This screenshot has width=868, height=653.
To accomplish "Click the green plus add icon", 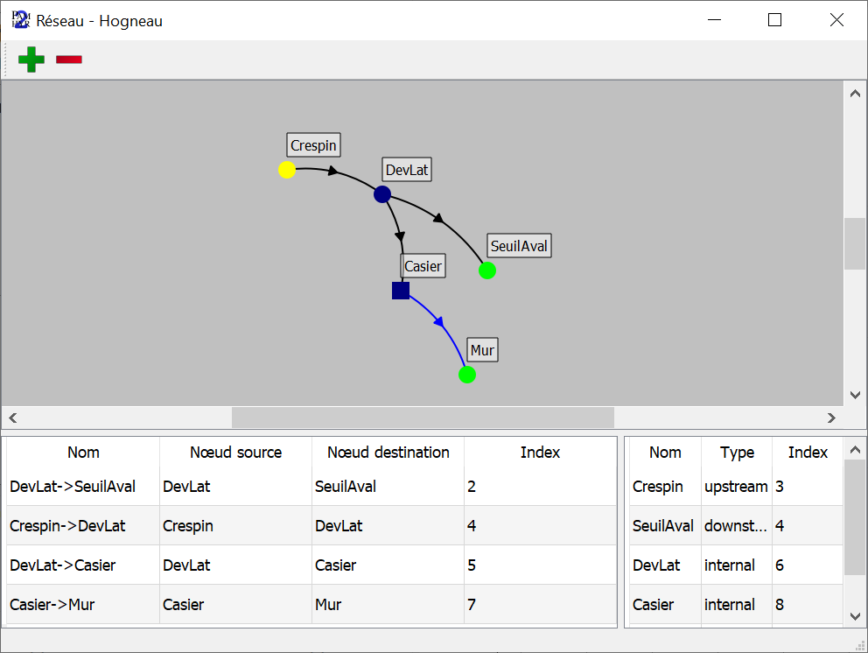I will pyautogui.click(x=31, y=60).
